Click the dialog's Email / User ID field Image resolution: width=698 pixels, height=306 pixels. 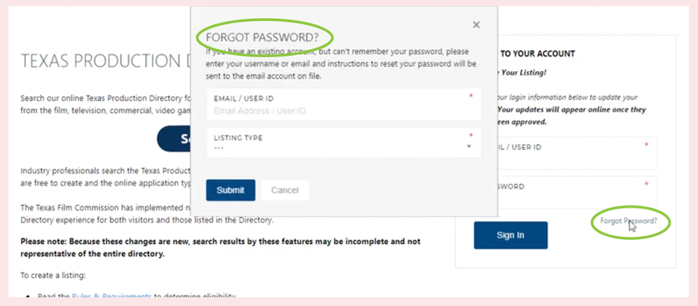(342, 110)
